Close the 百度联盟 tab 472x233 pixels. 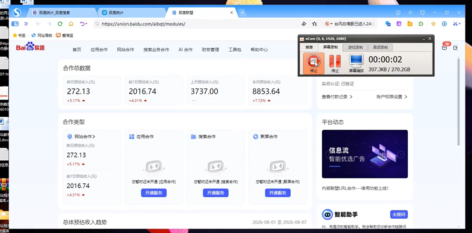tap(231, 13)
